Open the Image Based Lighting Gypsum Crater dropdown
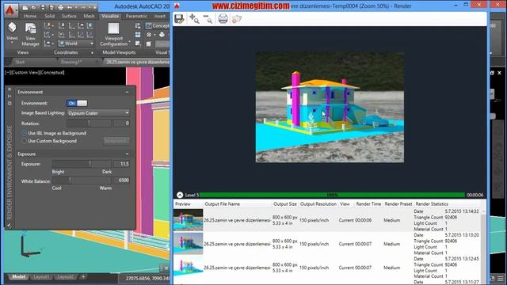This screenshot has height=285, width=507. pos(98,113)
